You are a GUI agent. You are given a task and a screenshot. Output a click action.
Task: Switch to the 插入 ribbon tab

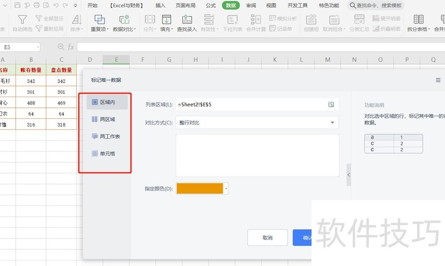point(160,6)
